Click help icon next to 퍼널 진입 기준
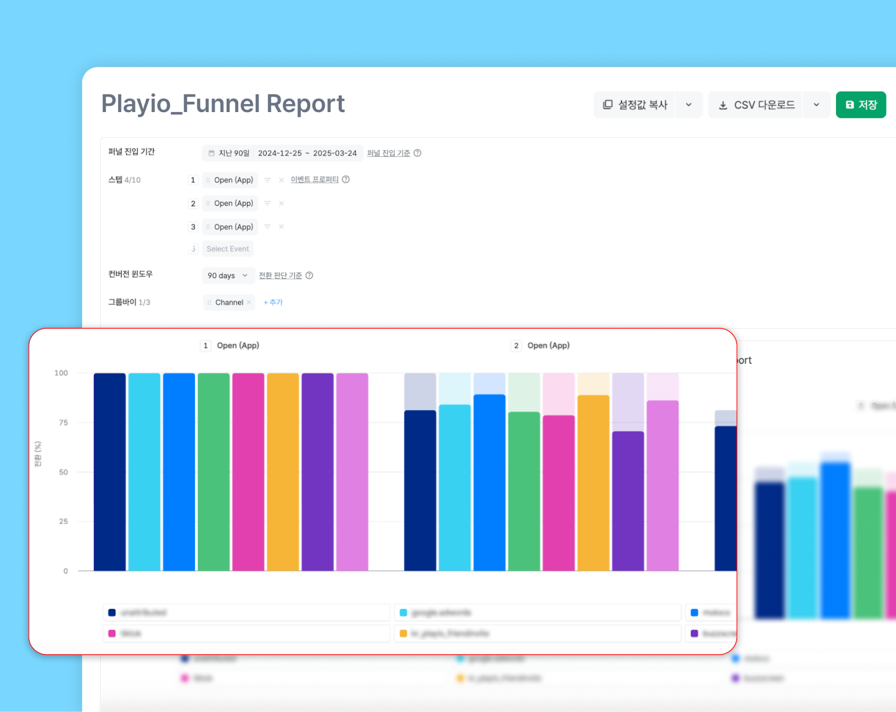Viewport: 896px width, 712px height. [418, 153]
